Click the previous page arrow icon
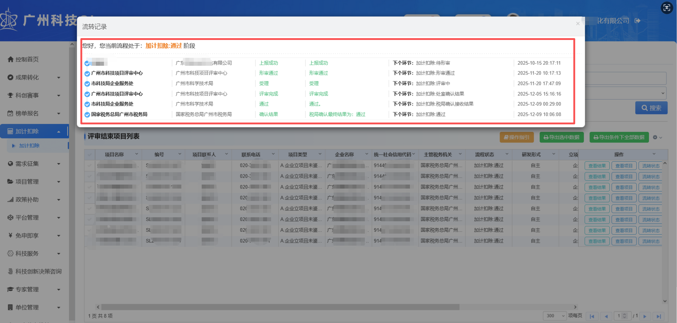This screenshot has height=323, width=677. point(606,316)
